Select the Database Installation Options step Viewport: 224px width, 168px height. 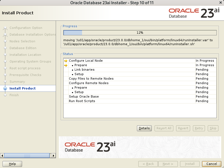(x=33, y=34)
